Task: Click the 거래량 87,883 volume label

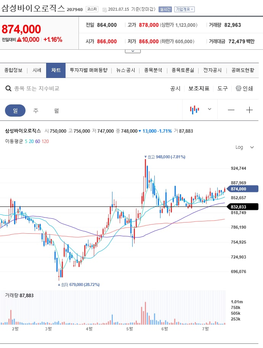Action: [19, 295]
